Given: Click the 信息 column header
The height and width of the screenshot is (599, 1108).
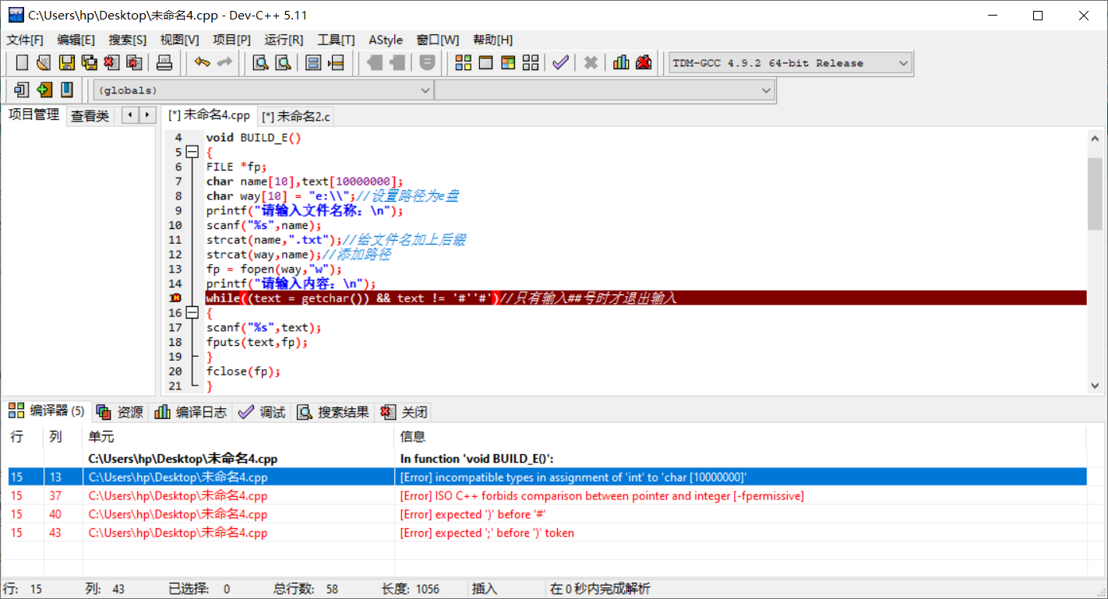Looking at the screenshot, I should [740, 437].
